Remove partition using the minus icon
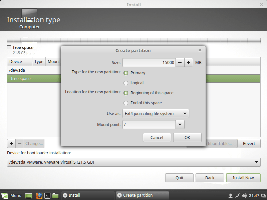Viewport: 267px width, 200px height. (x=20, y=143)
